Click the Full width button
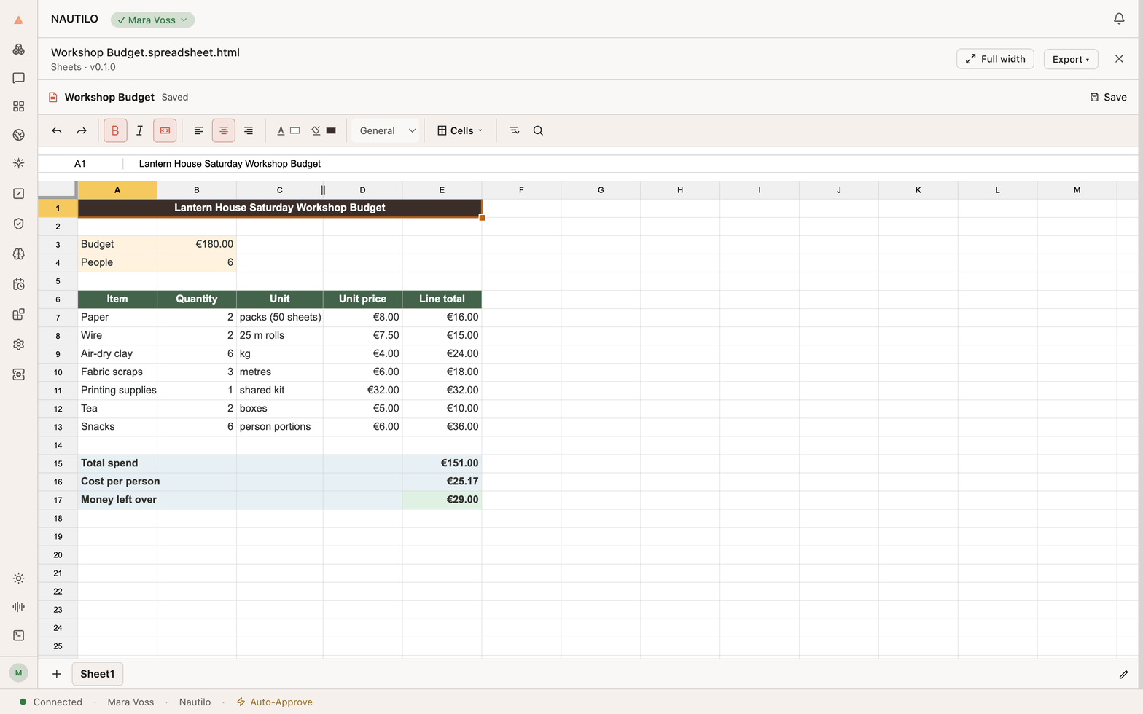The height and width of the screenshot is (714, 1143). (995, 59)
